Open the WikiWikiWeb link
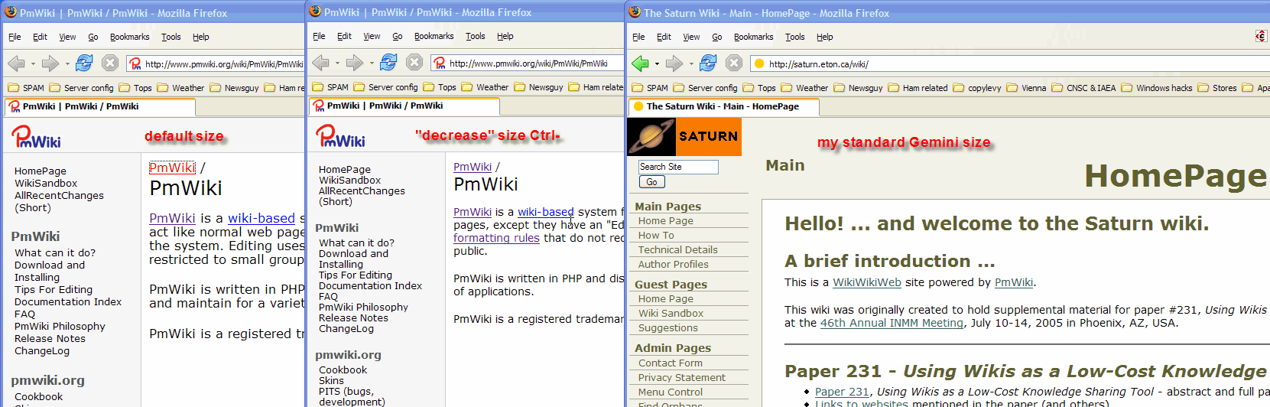The height and width of the screenshot is (407, 1270). (x=866, y=282)
